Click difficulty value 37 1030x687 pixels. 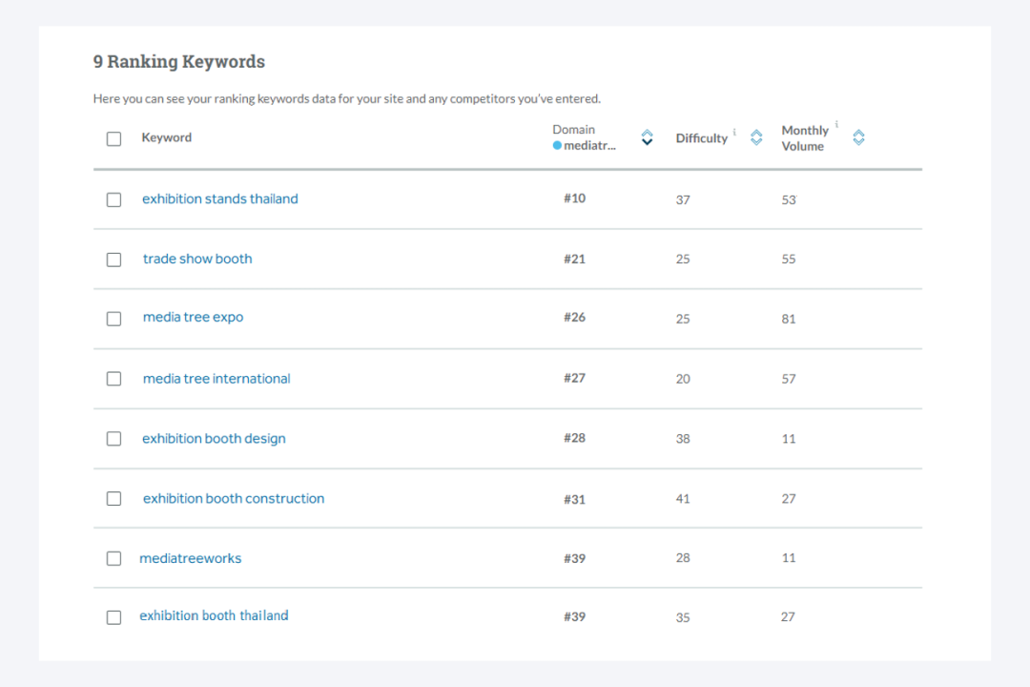pos(683,199)
